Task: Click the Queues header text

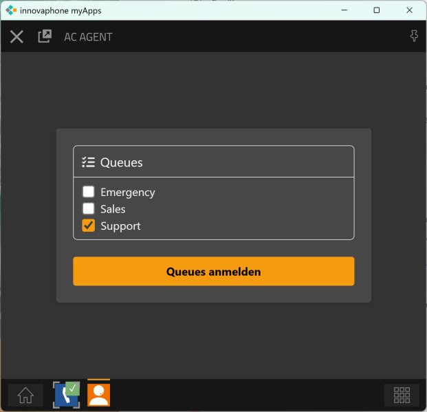Action: pos(122,162)
